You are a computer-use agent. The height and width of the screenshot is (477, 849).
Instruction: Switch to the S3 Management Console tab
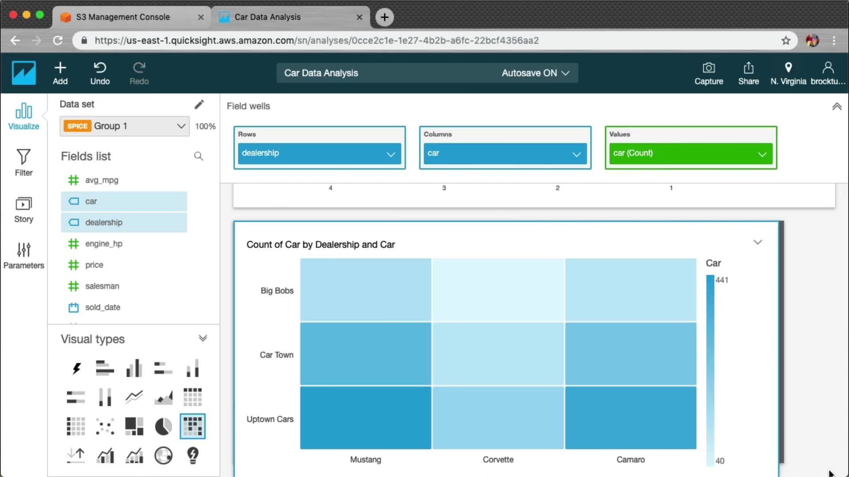[123, 17]
